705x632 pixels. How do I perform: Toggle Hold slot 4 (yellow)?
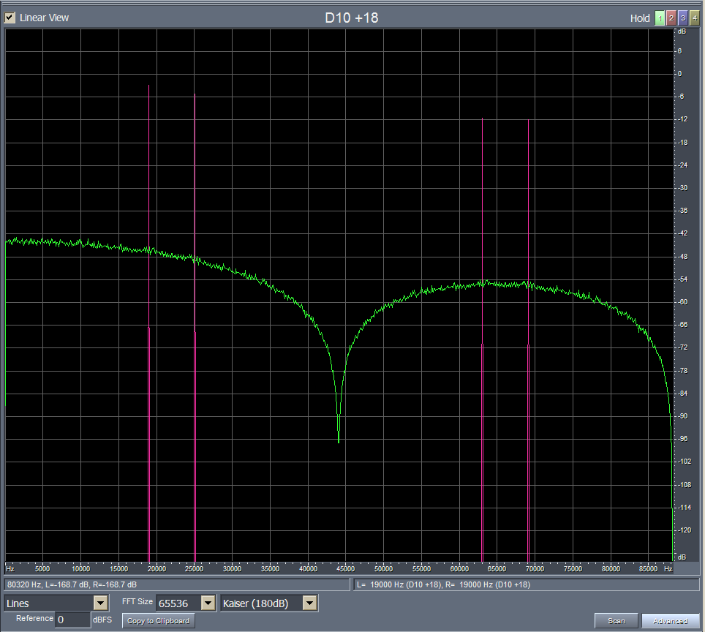(695, 18)
